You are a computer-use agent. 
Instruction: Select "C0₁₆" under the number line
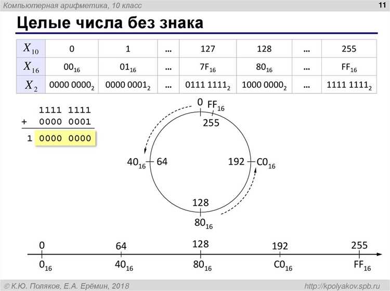(283, 266)
